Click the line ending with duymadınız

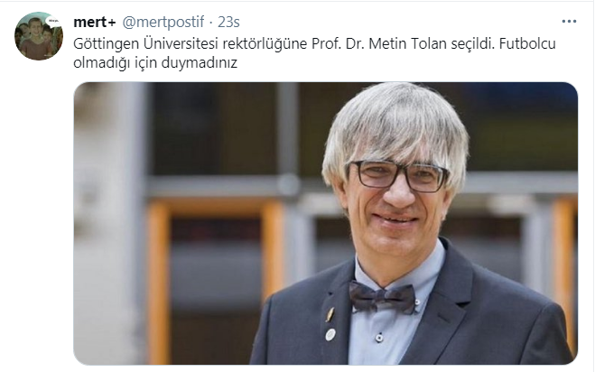coord(155,62)
